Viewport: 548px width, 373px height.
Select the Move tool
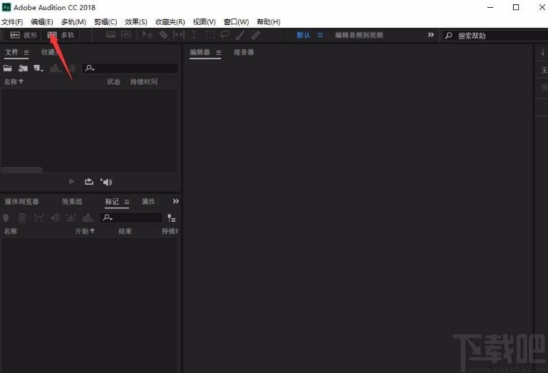click(147, 35)
